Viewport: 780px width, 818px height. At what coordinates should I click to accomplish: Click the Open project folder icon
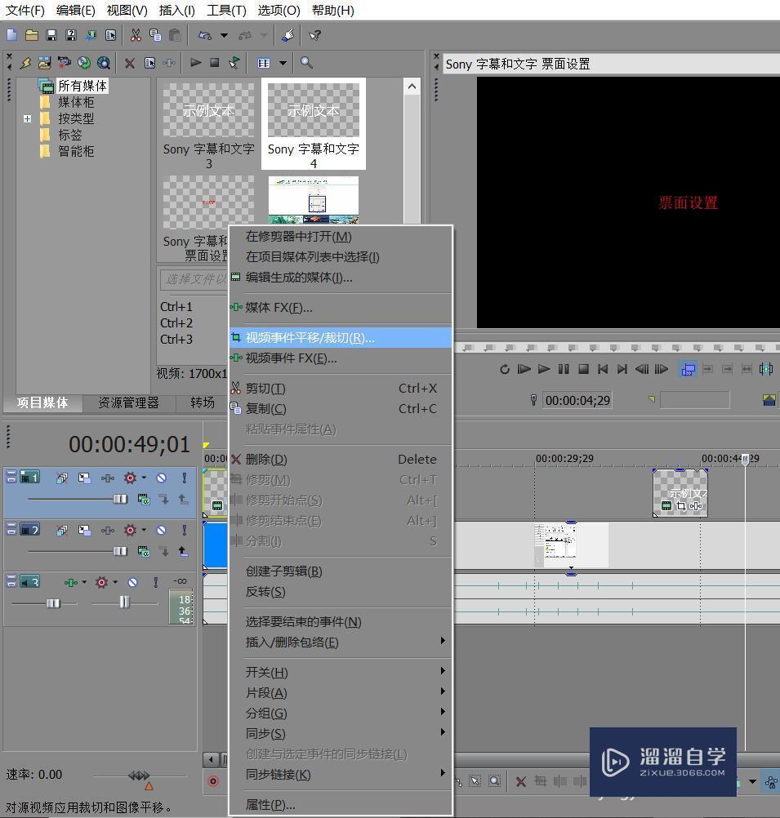[31, 35]
